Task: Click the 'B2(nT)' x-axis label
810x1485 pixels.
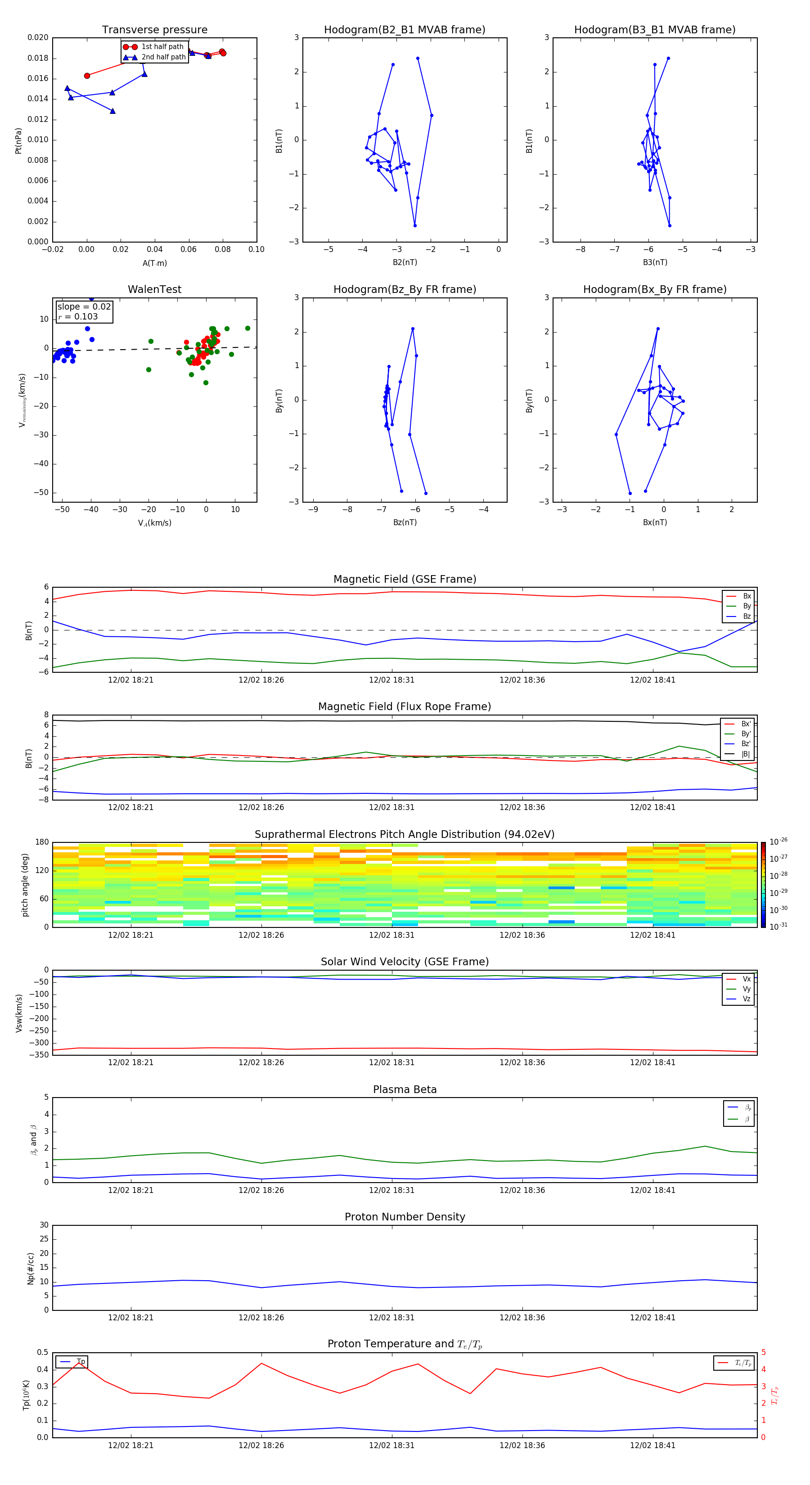Action: [405, 262]
